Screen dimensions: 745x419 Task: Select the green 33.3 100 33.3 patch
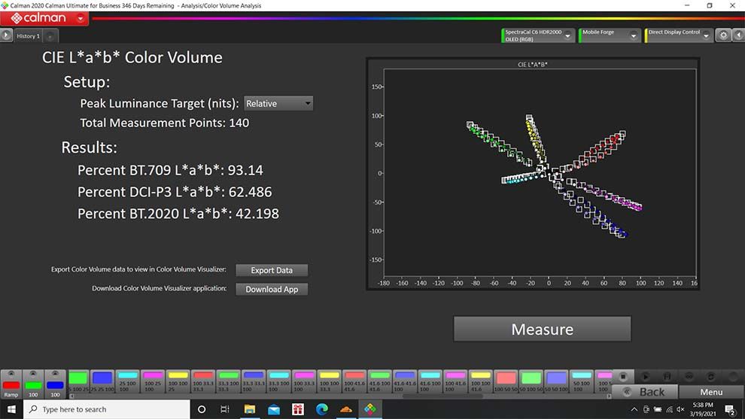click(x=229, y=382)
